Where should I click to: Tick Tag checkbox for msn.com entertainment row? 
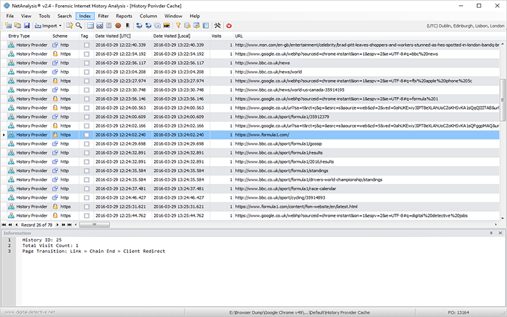[x=86, y=45]
